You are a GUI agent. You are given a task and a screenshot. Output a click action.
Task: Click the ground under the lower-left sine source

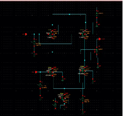click(x=40, y=100)
